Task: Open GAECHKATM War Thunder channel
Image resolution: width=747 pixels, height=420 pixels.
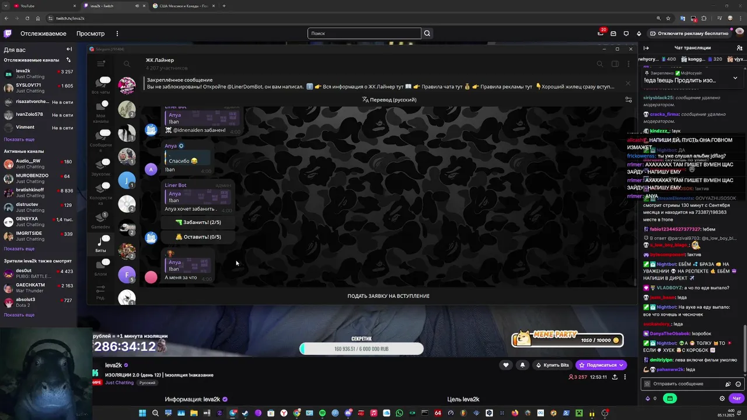Action: pos(39,288)
